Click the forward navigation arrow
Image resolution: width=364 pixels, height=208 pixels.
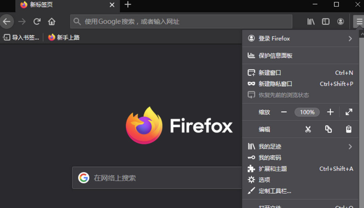(22, 21)
